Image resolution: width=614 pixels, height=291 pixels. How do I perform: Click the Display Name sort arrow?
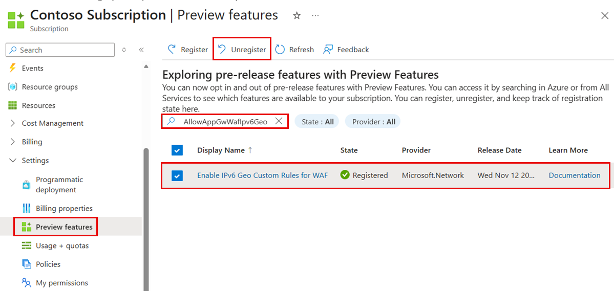pos(250,150)
